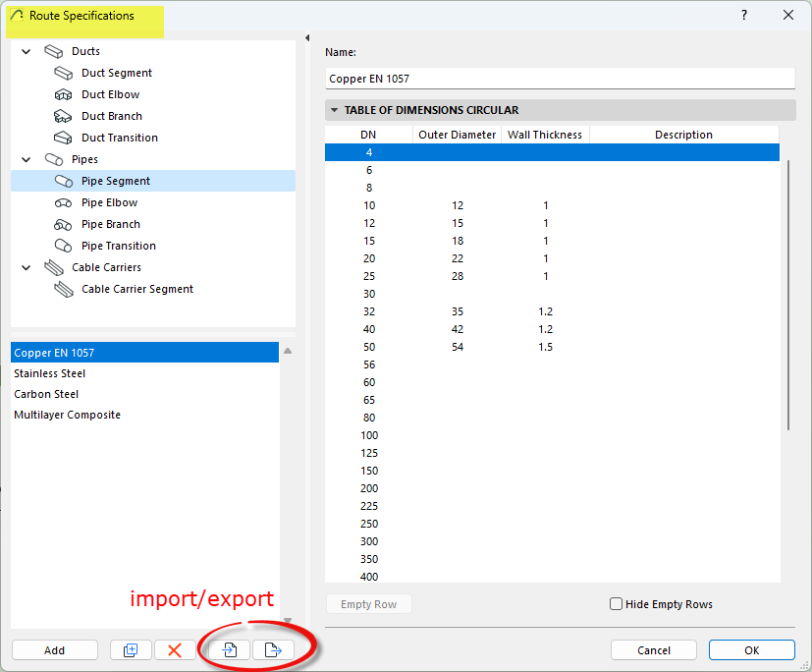Screen dimensions: 812x672
Task: Click Outer Diameter value 42
Action: pyautogui.click(x=458, y=329)
